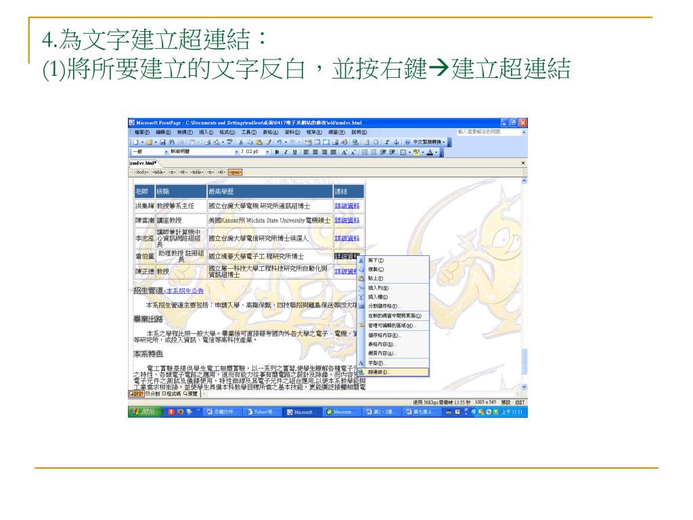
Task: Toggle Align Left button
Action: click(x=306, y=152)
